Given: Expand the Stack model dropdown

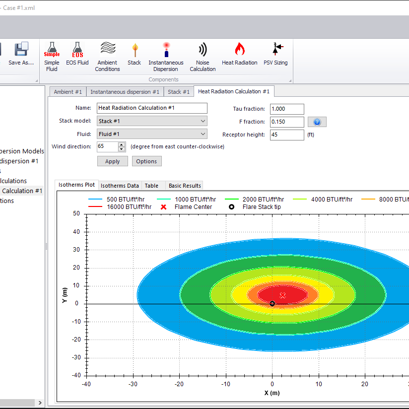Looking at the screenshot, I should [x=202, y=121].
